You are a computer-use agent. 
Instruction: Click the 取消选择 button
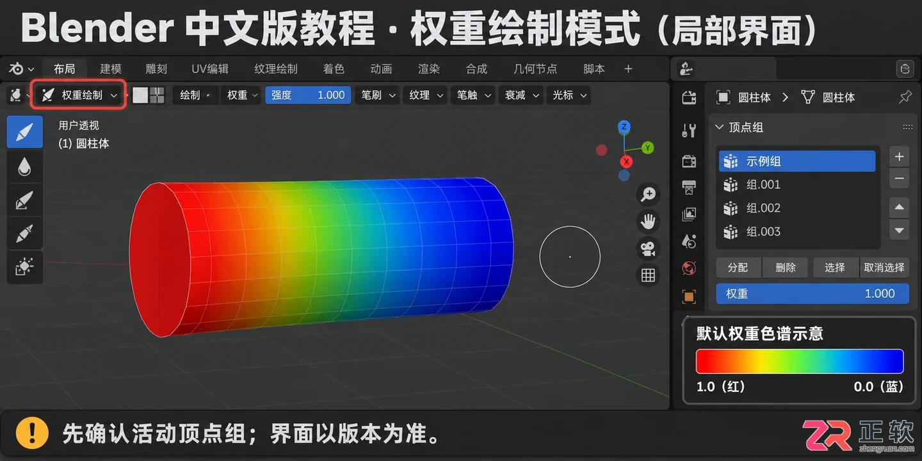click(x=884, y=268)
